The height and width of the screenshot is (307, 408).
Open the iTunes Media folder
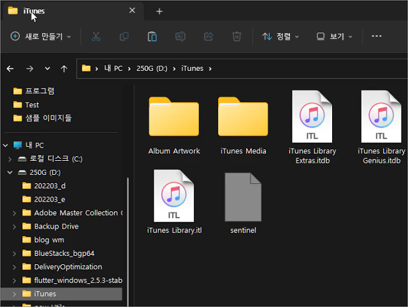pos(243,126)
